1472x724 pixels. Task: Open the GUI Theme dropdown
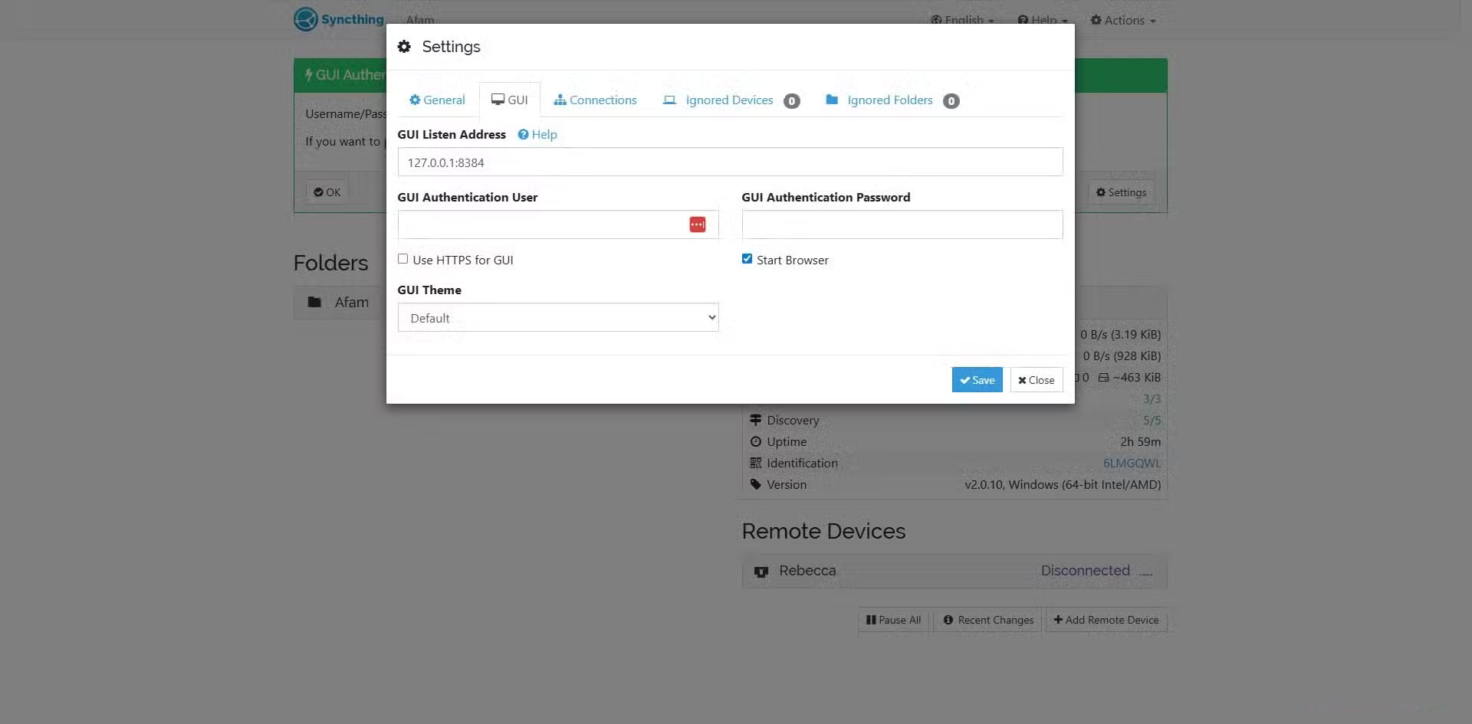[557, 316]
